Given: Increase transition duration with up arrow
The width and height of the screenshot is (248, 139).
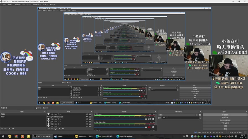Looking at the screenshot, I should [x=200, y=117].
